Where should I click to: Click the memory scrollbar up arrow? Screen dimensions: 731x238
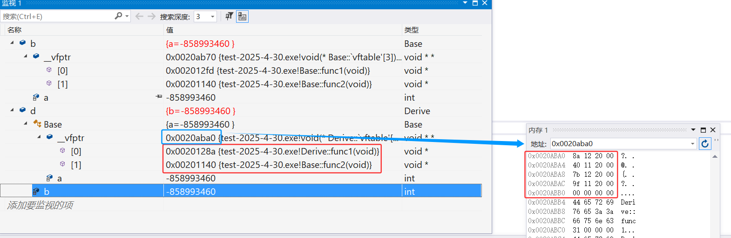pos(715,156)
